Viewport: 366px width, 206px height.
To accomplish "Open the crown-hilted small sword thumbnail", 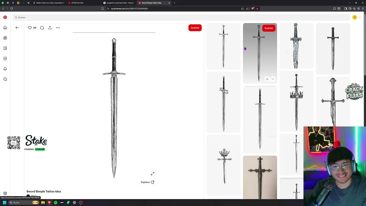I will [224, 165].
